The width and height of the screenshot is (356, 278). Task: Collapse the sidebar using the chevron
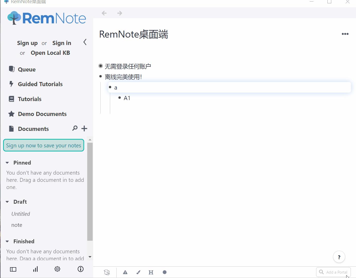coord(85,42)
